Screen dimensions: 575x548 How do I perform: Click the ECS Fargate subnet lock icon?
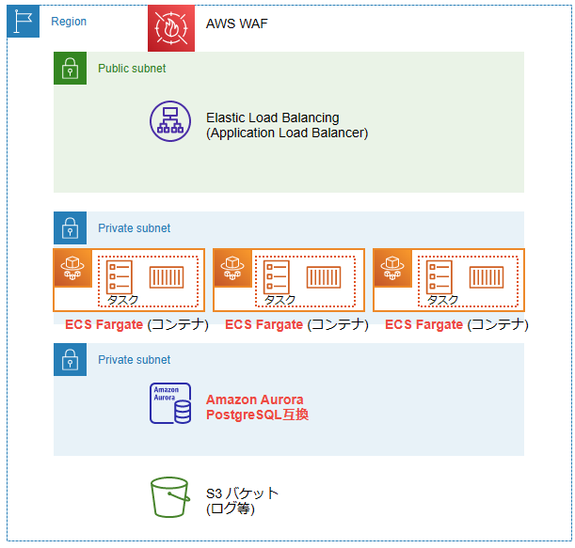[x=70, y=227]
